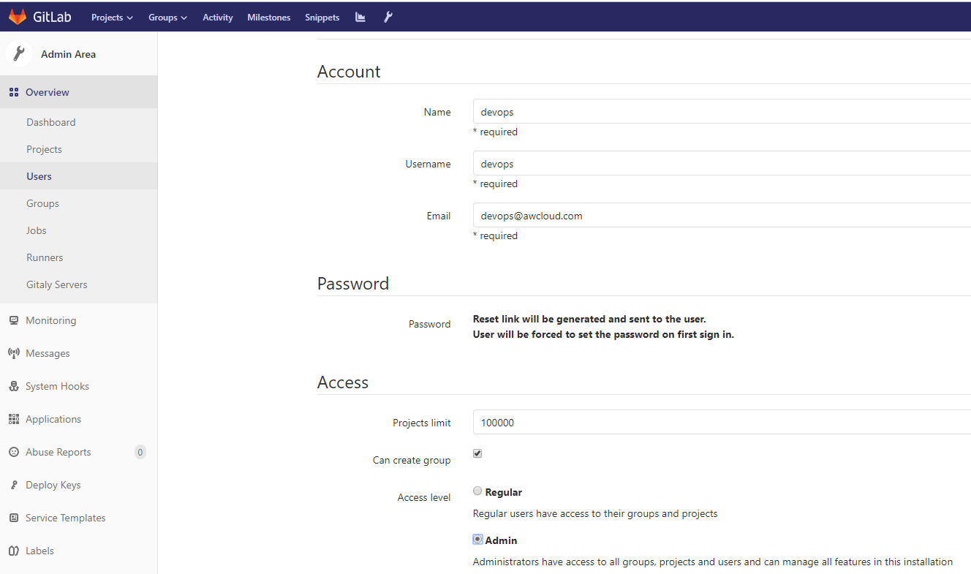Expand the Groups dropdown in top navigation
Screen dimensions: 971x574
tap(167, 17)
